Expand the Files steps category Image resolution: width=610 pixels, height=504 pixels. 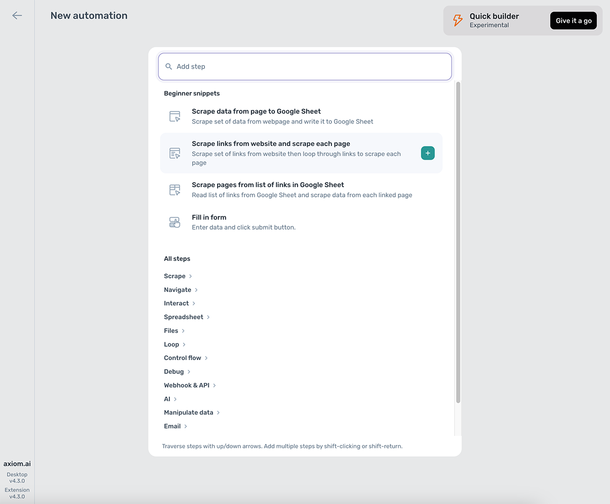(174, 331)
